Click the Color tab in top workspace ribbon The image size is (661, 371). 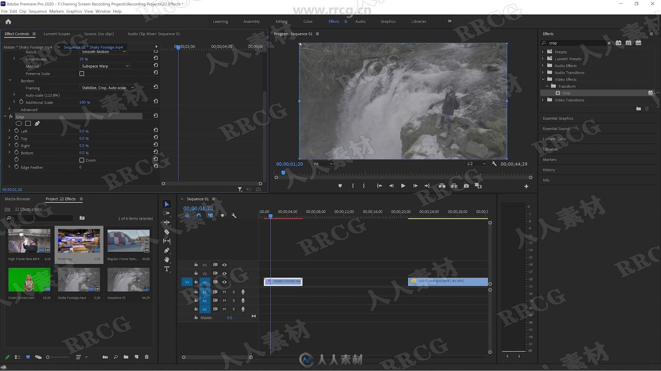(x=308, y=21)
